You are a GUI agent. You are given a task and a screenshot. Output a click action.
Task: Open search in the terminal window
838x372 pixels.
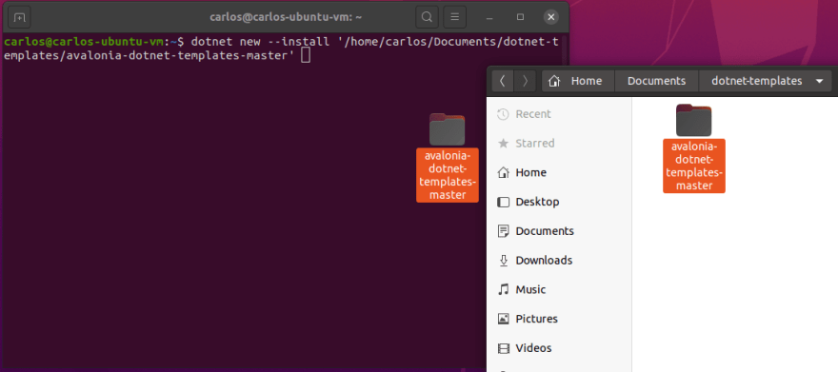427,17
